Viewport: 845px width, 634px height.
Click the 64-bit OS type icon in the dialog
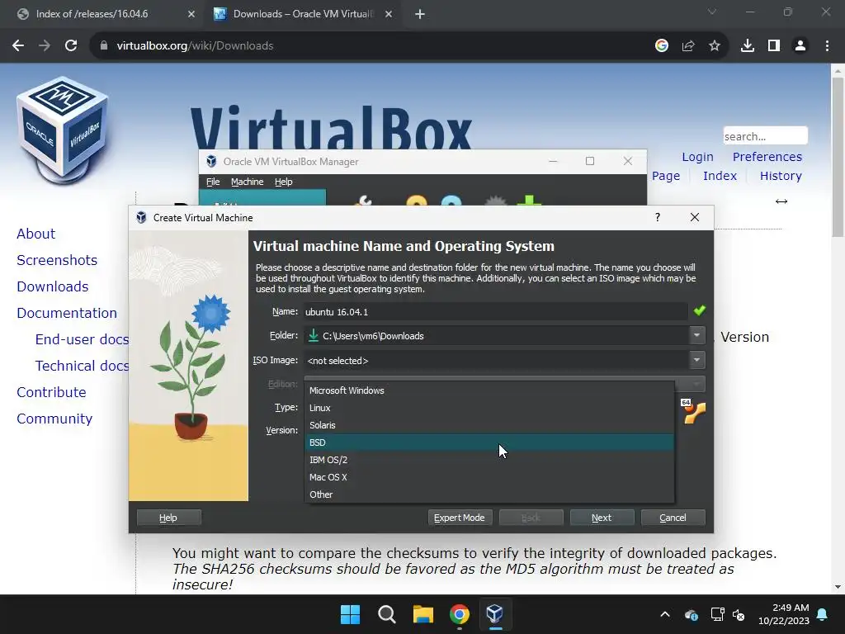point(693,411)
